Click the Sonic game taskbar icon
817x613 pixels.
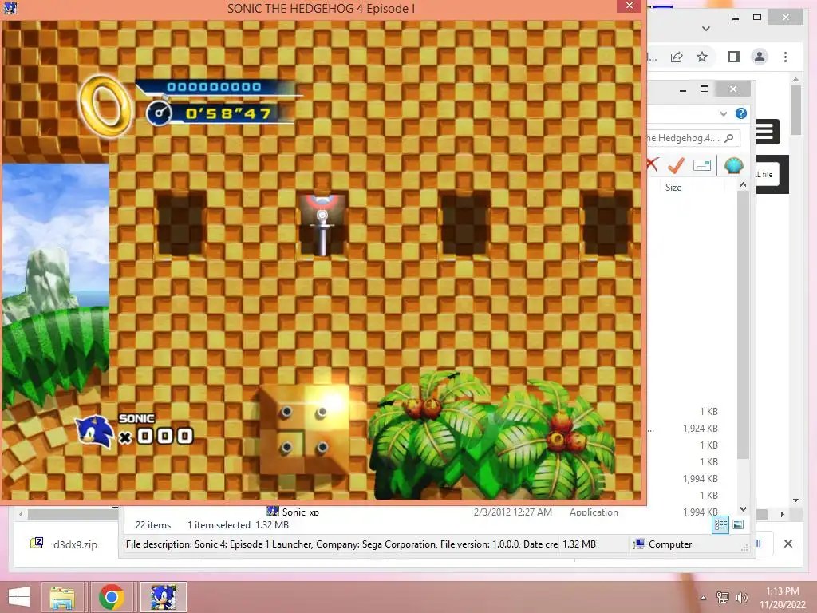[164, 597]
